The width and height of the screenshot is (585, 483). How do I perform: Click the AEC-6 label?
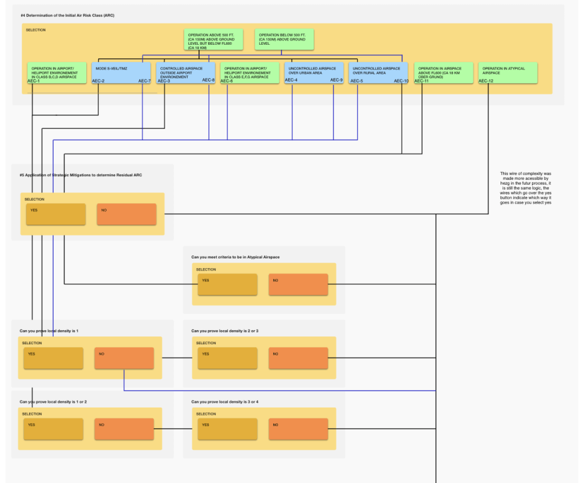tap(227, 81)
